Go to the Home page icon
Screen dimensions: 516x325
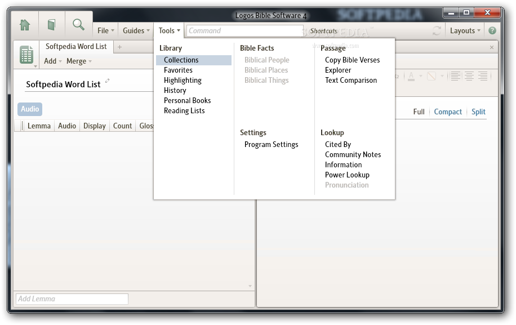[25, 25]
